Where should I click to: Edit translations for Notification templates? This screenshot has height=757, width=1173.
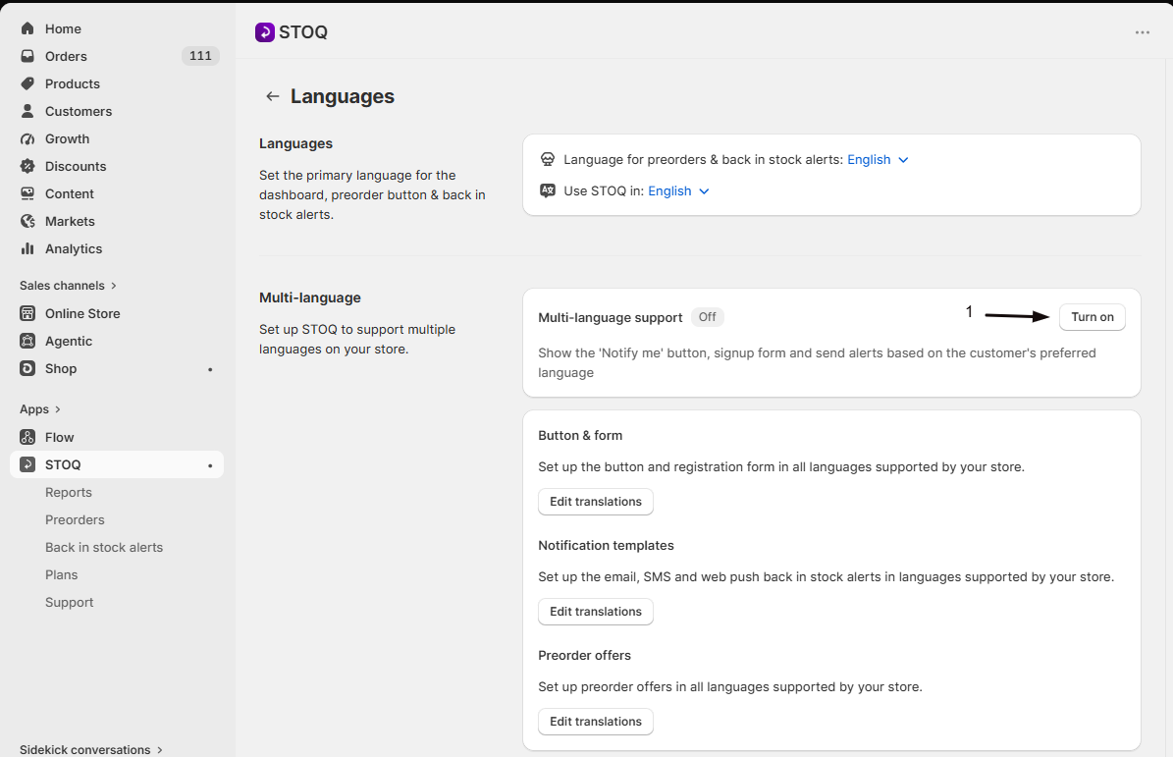pyautogui.click(x=596, y=611)
